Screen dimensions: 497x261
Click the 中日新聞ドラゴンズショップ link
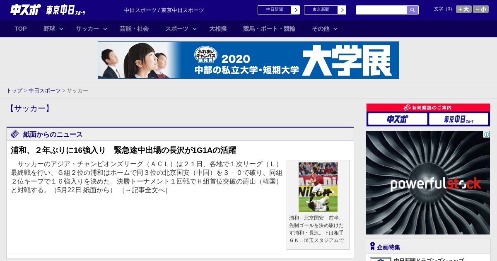(x=429, y=260)
